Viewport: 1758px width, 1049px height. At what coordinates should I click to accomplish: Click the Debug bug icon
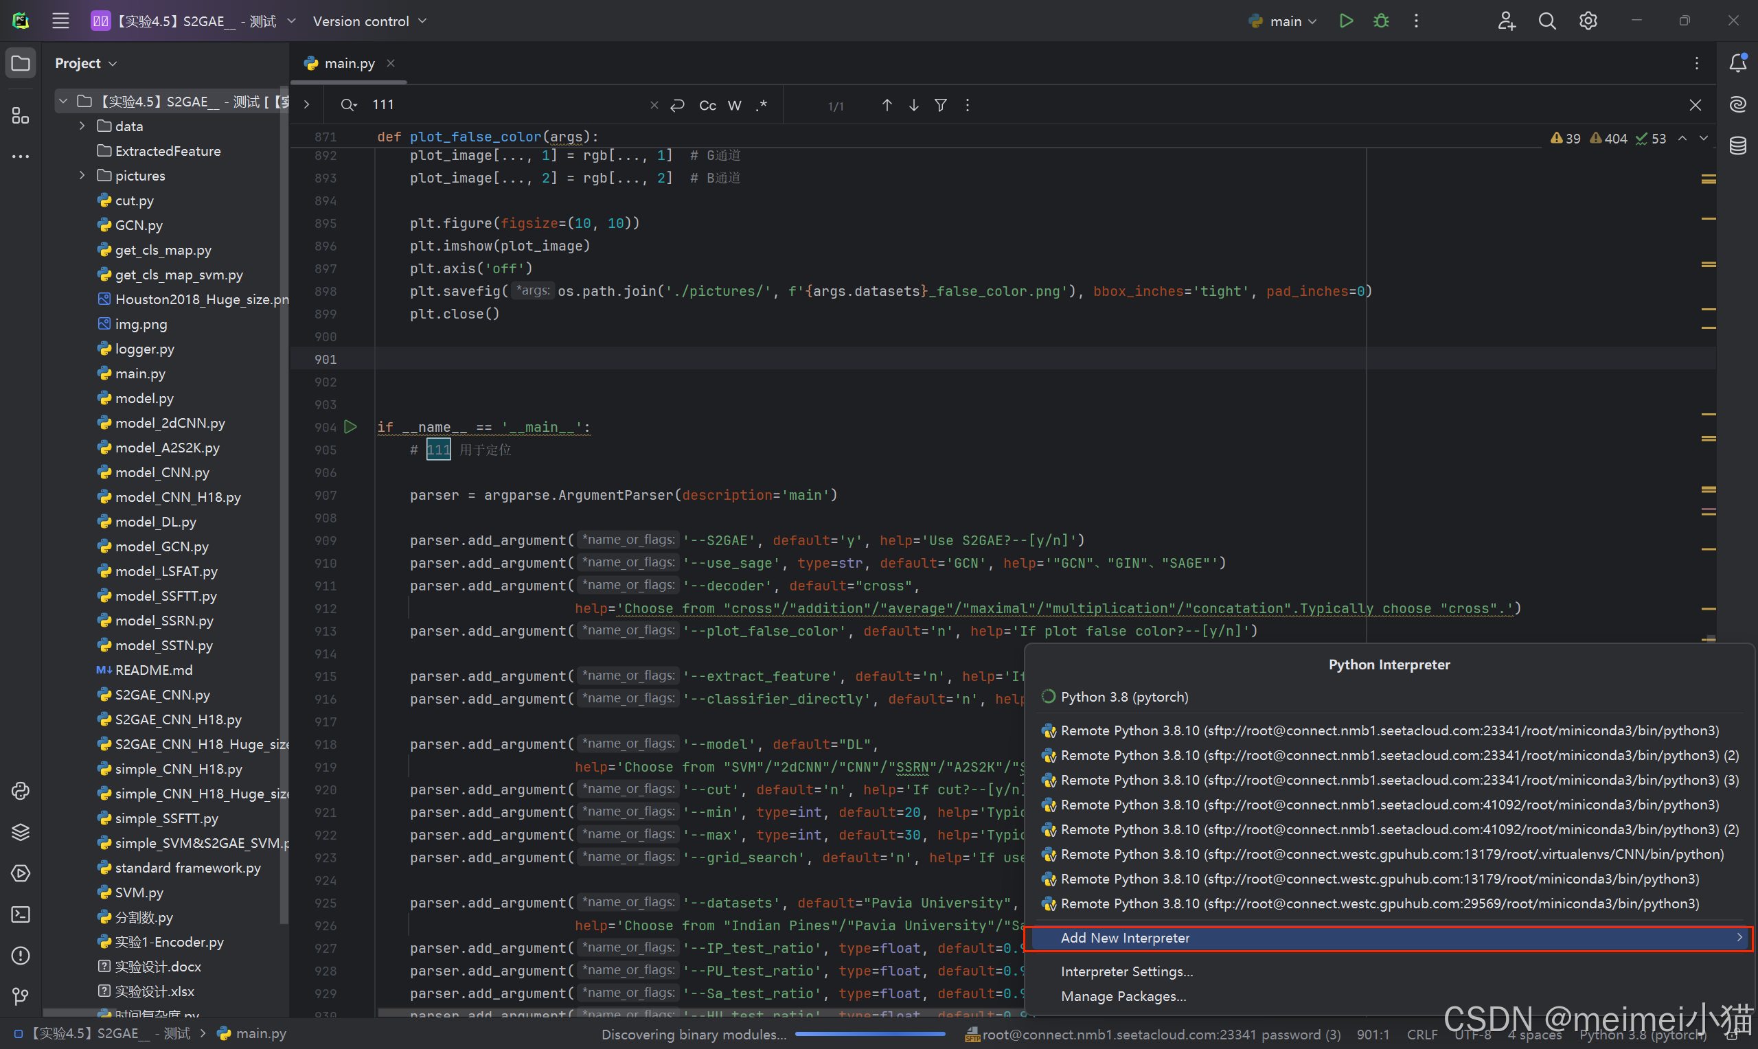click(1380, 21)
